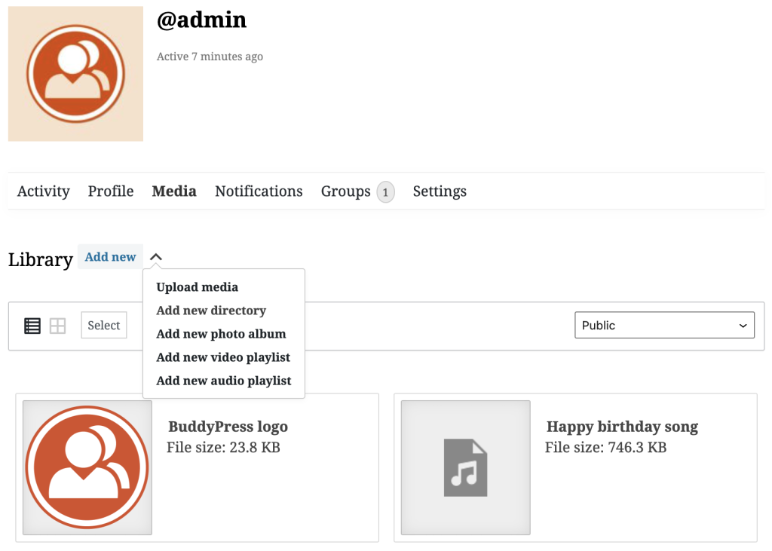Open the Happy birthday song audio thumbnail
This screenshot has width=772, height=551.
(x=465, y=467)
